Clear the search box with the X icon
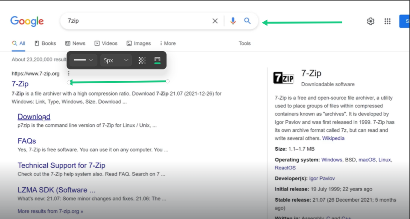The image size is (410, 219). [215, 21]
